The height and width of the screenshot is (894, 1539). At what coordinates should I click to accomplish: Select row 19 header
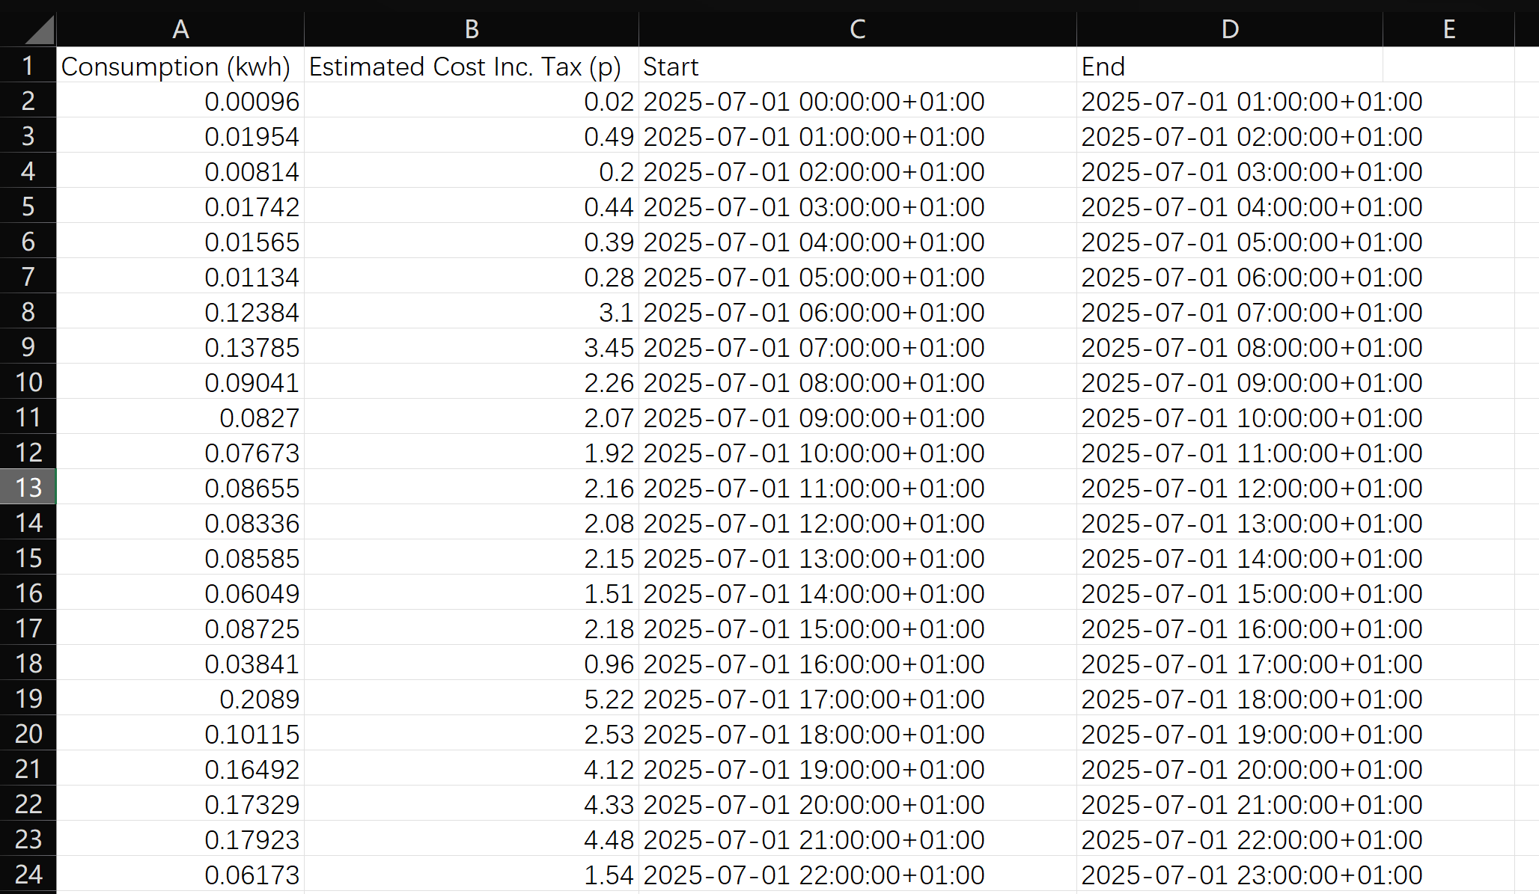[28, 698]
